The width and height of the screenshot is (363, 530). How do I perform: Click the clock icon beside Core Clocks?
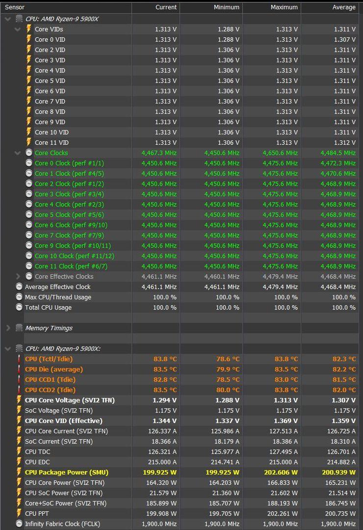(29, 153)
